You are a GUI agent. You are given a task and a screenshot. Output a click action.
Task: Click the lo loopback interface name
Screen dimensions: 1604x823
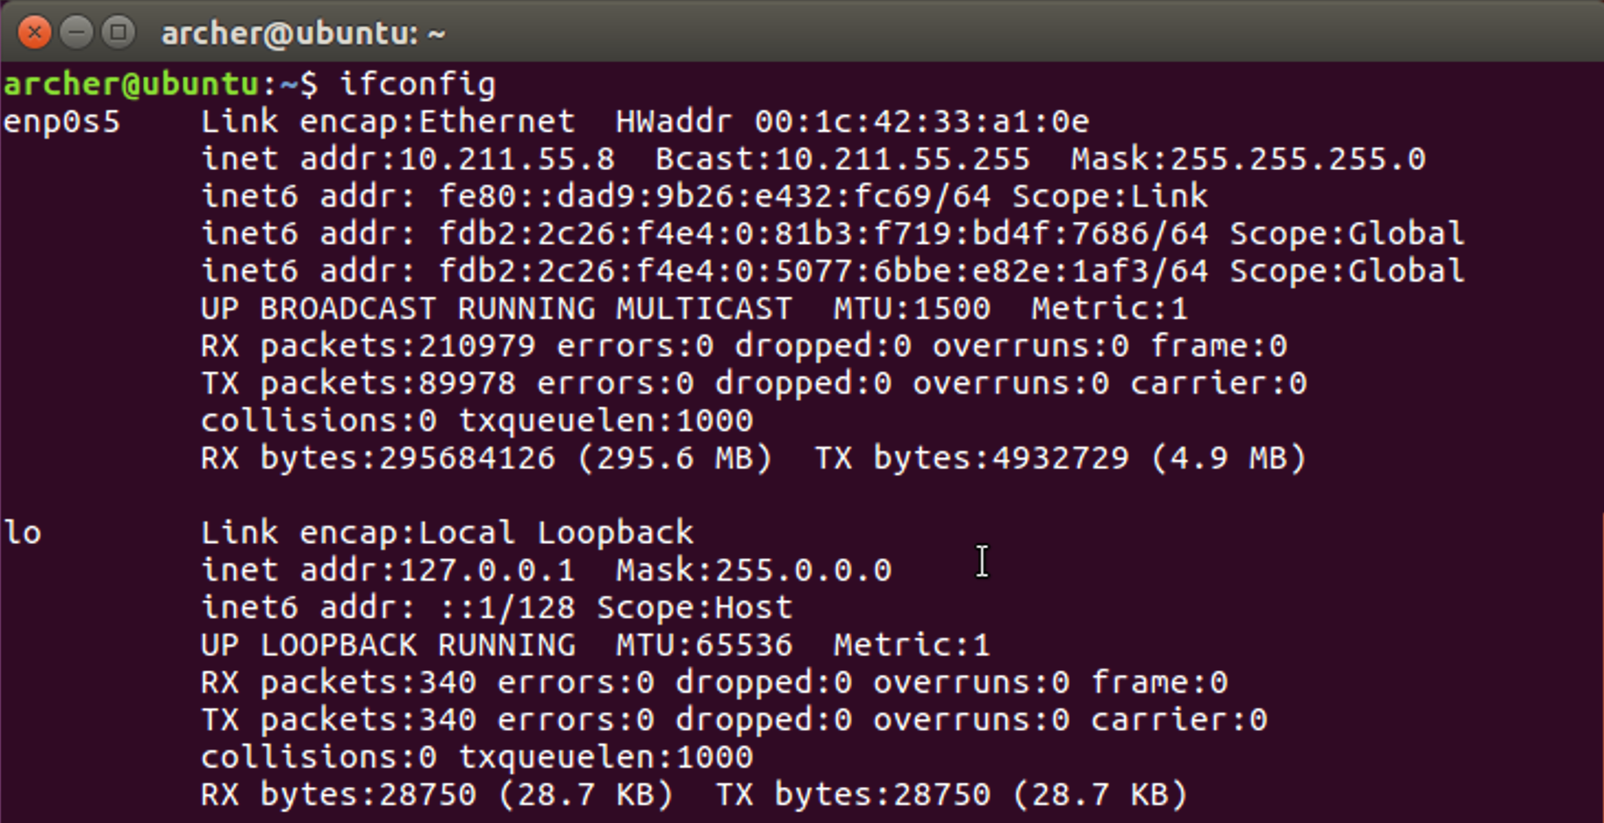pos(22,533)
